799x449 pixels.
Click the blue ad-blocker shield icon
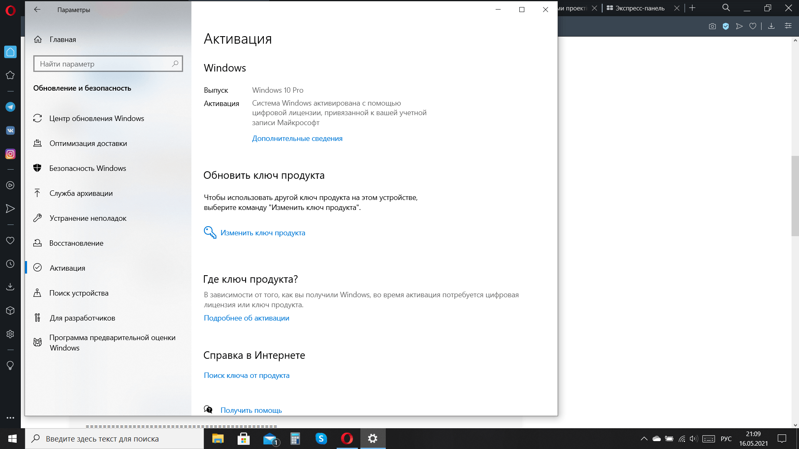(x=726, y=26)
